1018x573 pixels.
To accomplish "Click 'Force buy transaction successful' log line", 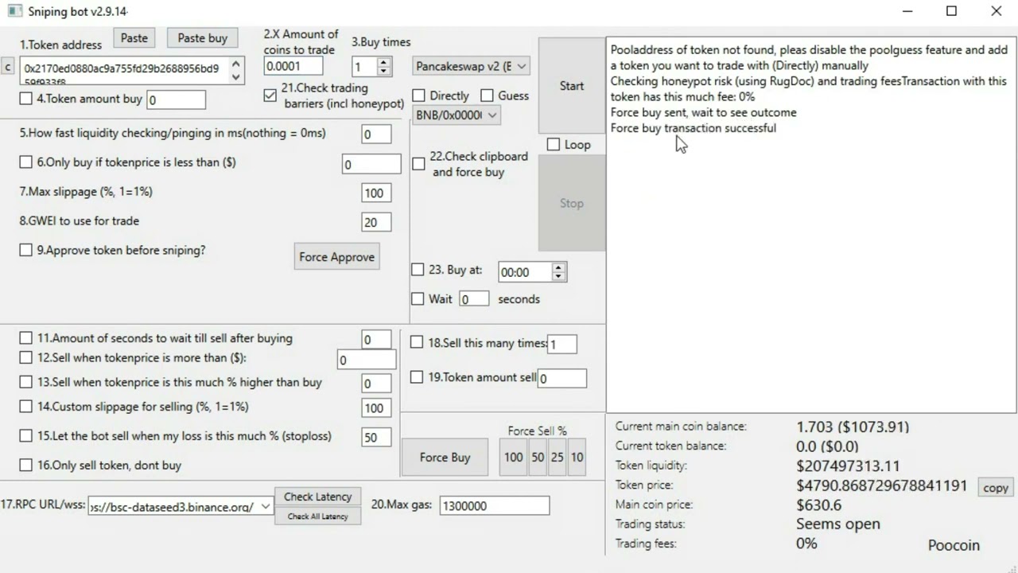I will (x=694, y=128).
